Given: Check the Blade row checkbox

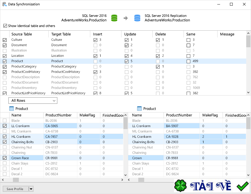Looking at the screenshot, I should [x=5, y=121].
